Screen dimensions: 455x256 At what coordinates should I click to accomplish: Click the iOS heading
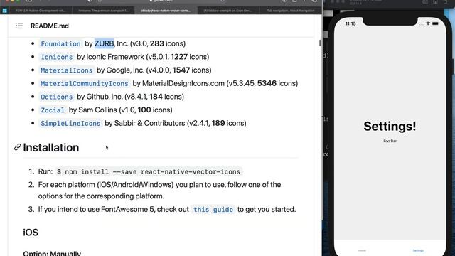pos(31,233)
